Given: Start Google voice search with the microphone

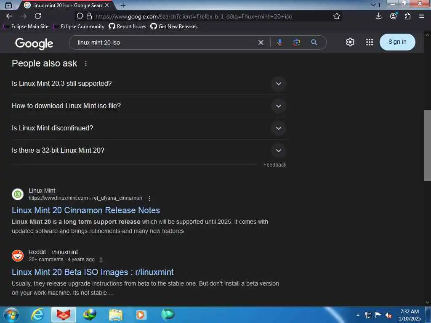Looking at the screenshot, I should click(x=279, y=42).
